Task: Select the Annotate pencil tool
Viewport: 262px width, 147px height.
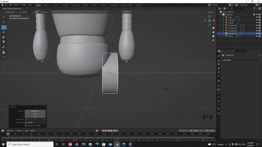Action: (x=4, y=47)
